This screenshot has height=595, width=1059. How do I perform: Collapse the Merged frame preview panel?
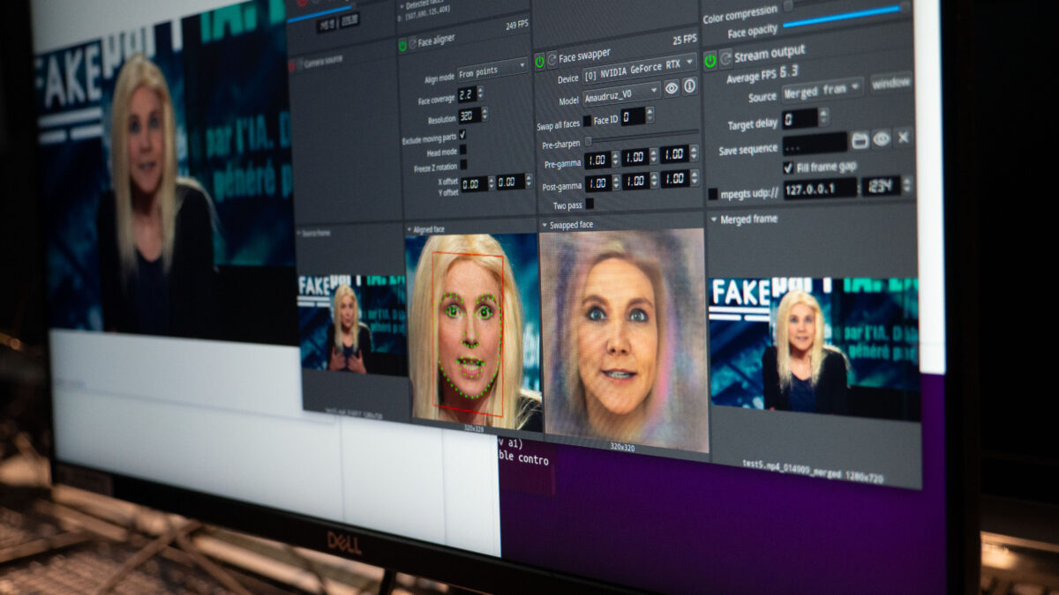click(713, 218)
